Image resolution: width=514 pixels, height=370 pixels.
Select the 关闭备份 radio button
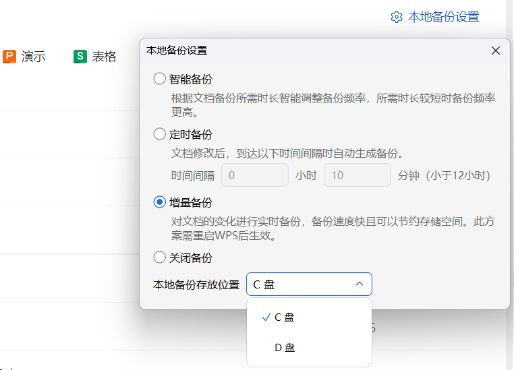point(160,257)
